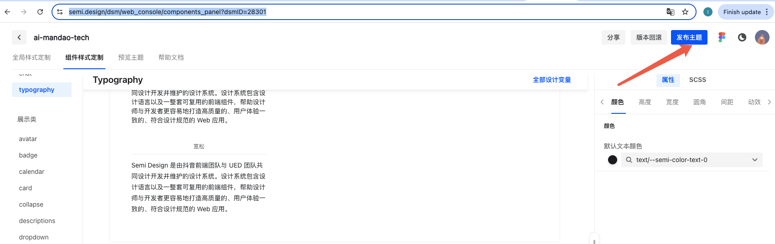Open the 全部设计变量 link
Viewport: 775px width, 244px height.
(551, 80)
